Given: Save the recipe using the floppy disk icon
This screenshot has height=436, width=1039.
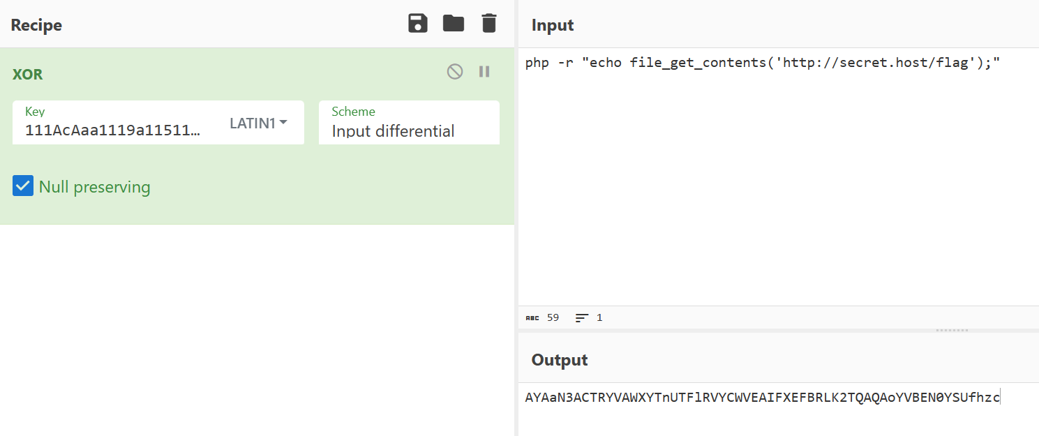Looking at the screenshot, I should tap(418, 24).
